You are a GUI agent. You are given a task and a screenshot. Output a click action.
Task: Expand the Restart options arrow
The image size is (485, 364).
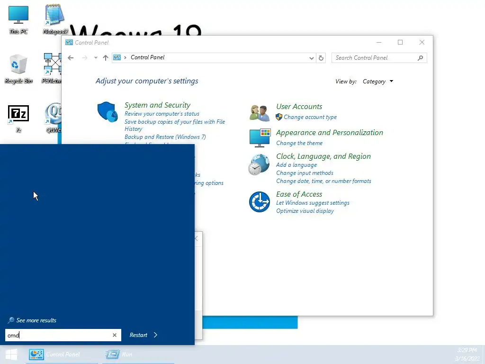point(155,335)
